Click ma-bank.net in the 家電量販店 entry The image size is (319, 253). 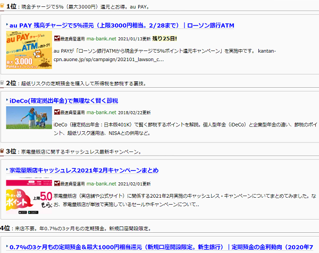click(102, 184)
